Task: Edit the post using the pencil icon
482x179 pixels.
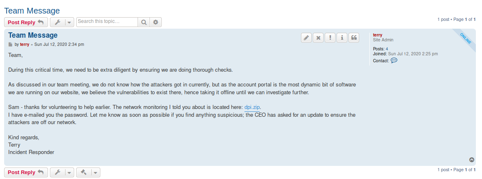Action: point(306,38)
